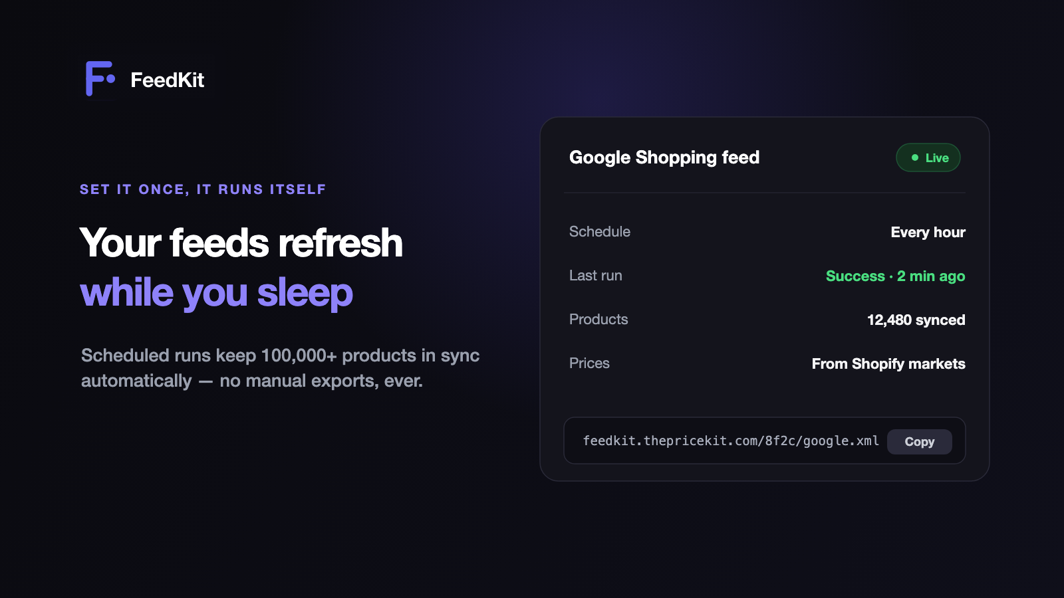Click the Prices row label
The height and width of the screenshot is (598, 1064).
click(x=589, y=363)
